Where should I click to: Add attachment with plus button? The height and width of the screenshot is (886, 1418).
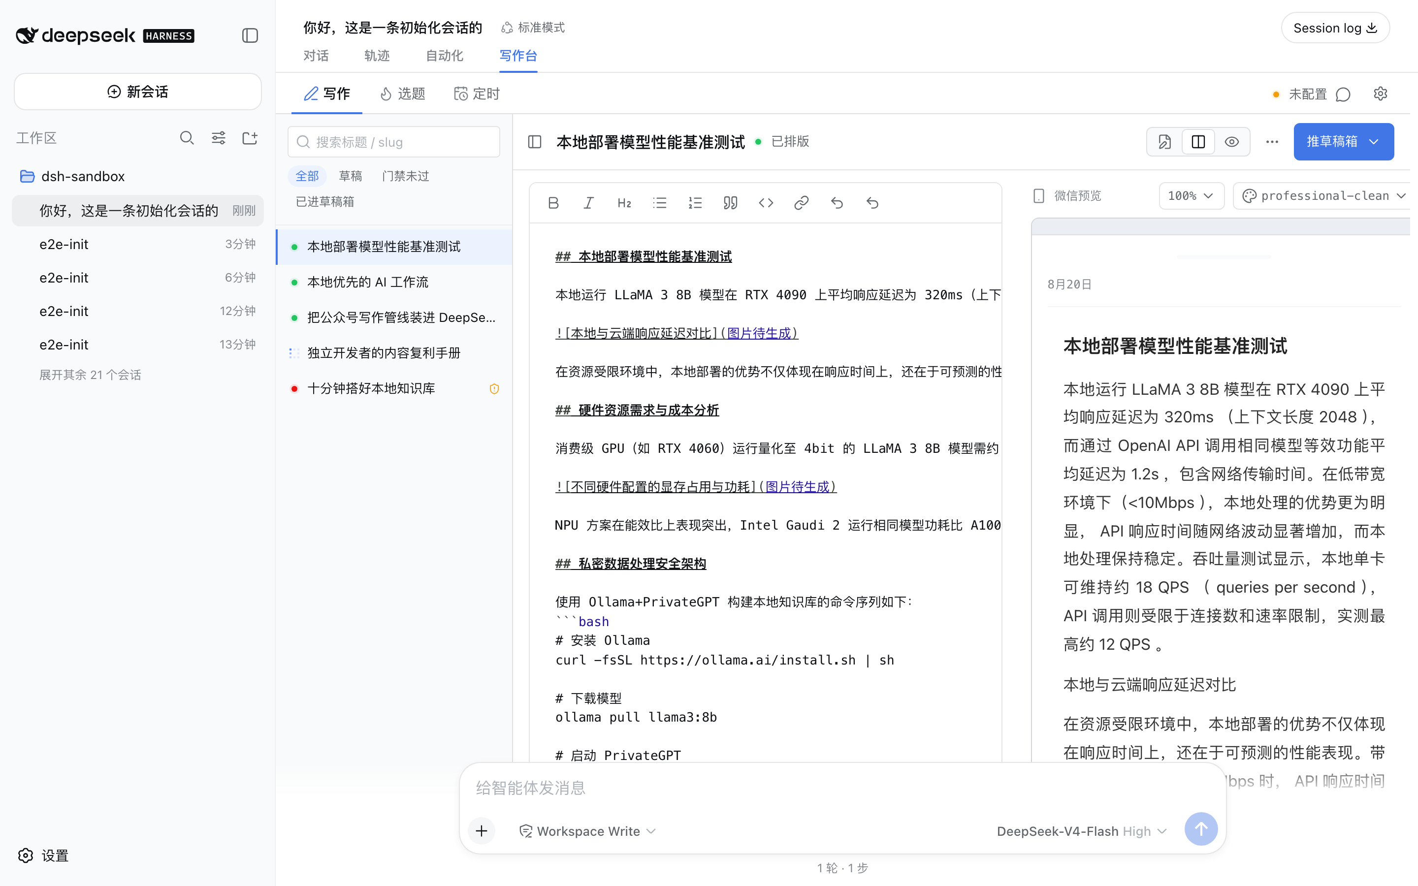[482, 831]
